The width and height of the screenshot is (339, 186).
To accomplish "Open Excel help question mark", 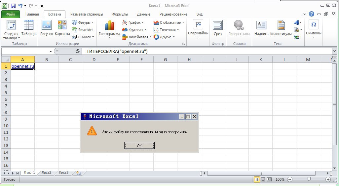I will coord(312,14).
